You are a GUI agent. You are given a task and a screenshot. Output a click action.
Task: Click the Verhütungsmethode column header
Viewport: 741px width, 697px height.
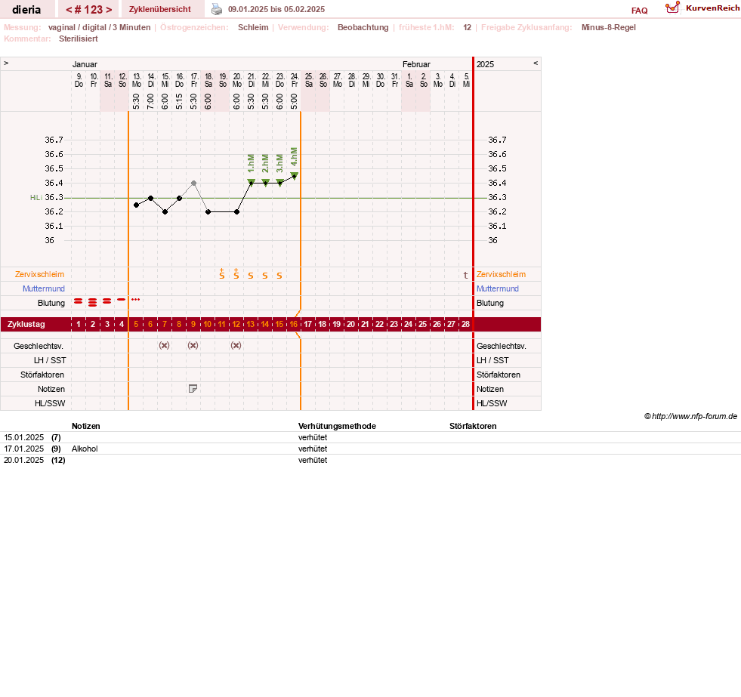pos(337,426)
